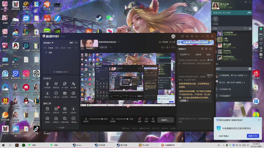Open 观众连麦 interactive feature

click(x=73, y=85)
